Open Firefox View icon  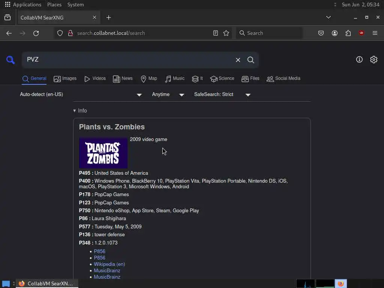tap(7, 17)
